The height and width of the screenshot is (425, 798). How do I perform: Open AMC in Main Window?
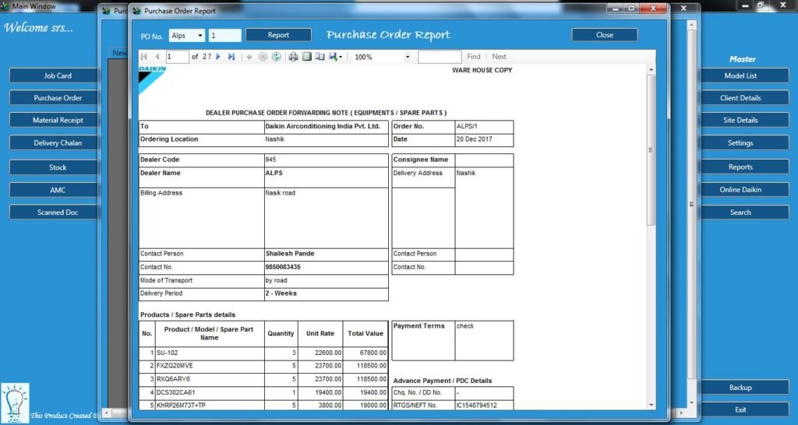click(55, 190)
